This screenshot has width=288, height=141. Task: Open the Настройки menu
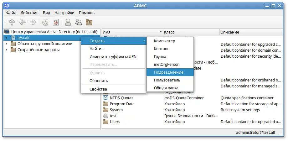pos(64,13)
